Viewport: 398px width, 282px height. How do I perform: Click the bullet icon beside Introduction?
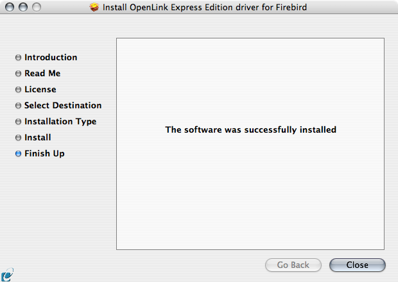pyautogui.click(x=18, y=58)
